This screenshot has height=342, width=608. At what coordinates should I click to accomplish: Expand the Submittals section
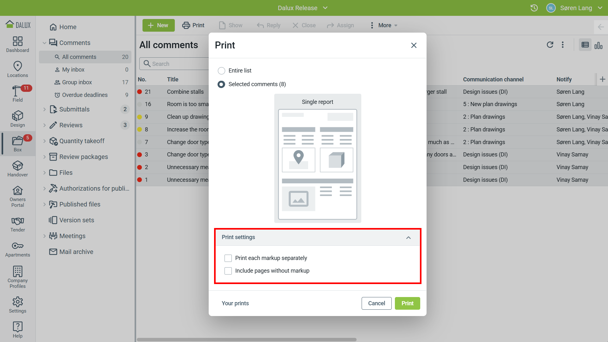[44, 109]
